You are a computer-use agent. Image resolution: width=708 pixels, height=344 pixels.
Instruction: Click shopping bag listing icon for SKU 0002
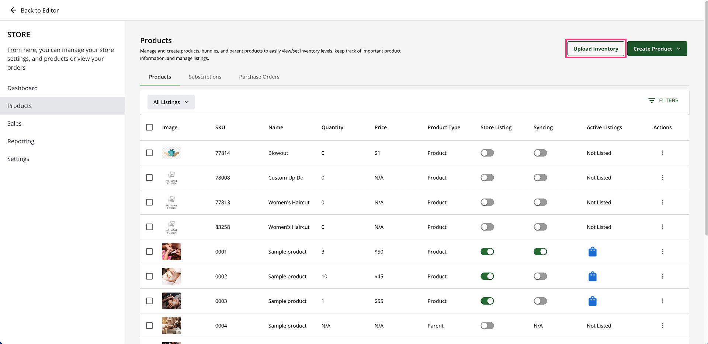point(592,276)
